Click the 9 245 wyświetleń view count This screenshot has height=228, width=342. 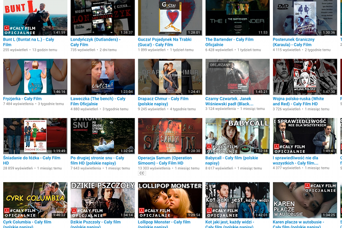click(152, 109)
